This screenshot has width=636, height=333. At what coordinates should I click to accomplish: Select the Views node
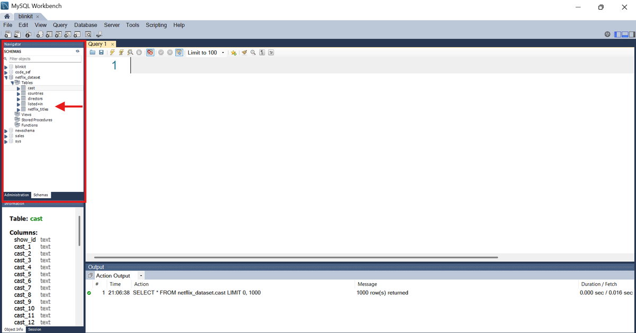point(26,115)
